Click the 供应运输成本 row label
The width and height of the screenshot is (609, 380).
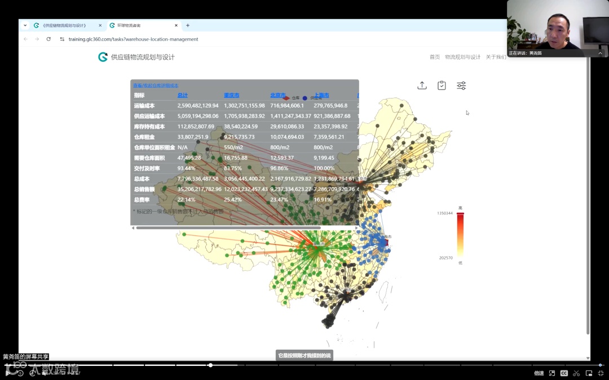[149, 117]
